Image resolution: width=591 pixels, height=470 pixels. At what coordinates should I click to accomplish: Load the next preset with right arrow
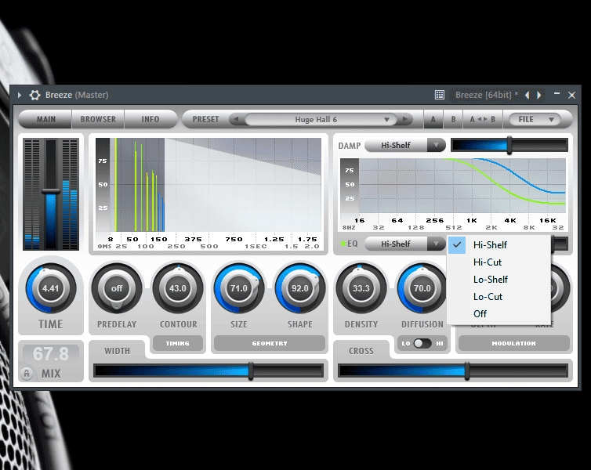click(405, 119)
